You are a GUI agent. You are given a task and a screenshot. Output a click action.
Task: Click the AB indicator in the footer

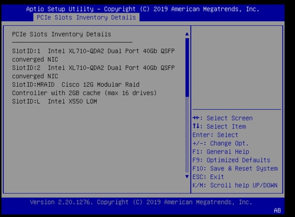tap(277, 210)
